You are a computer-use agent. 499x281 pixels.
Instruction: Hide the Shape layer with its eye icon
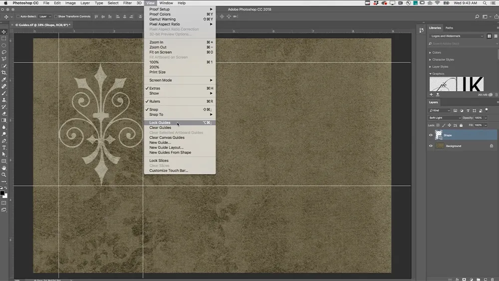(x=431, y=135)
